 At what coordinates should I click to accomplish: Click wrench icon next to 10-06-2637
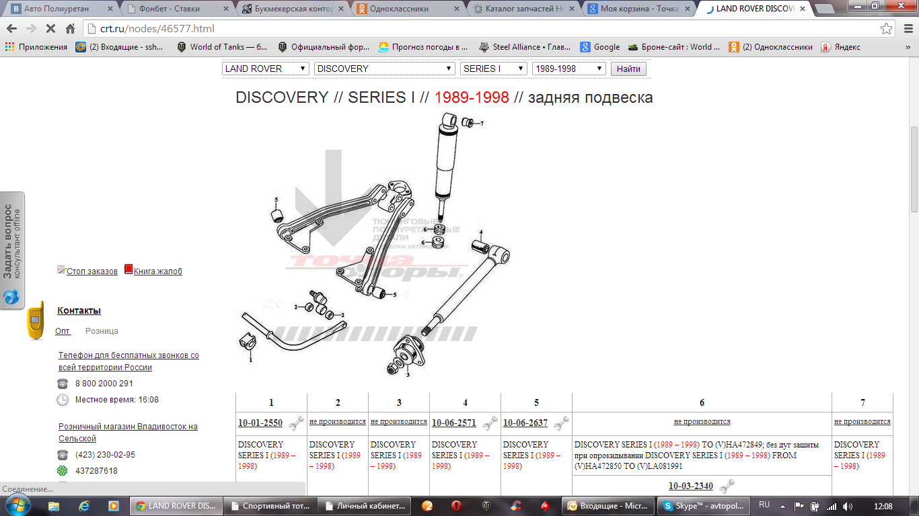(x=561, y=423)
